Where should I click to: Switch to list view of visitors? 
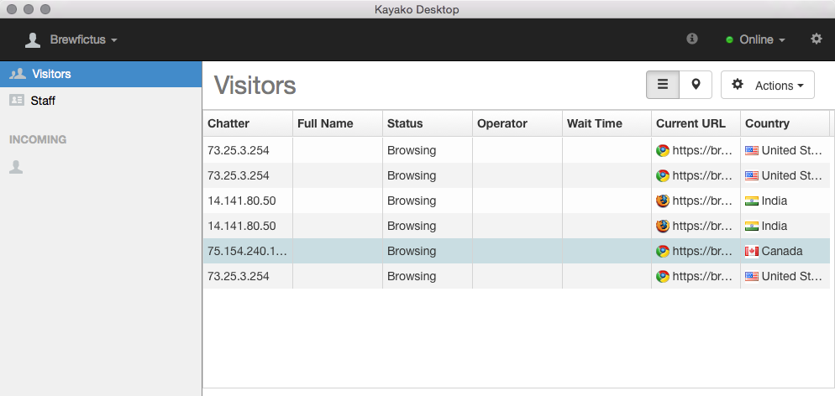[663, 85]
